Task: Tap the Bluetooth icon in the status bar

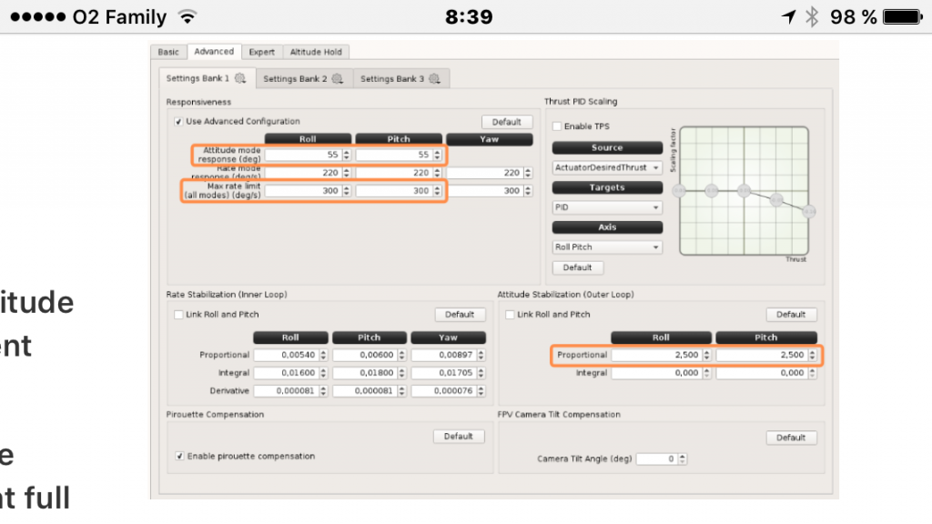Action: click(x=812, y=17)
